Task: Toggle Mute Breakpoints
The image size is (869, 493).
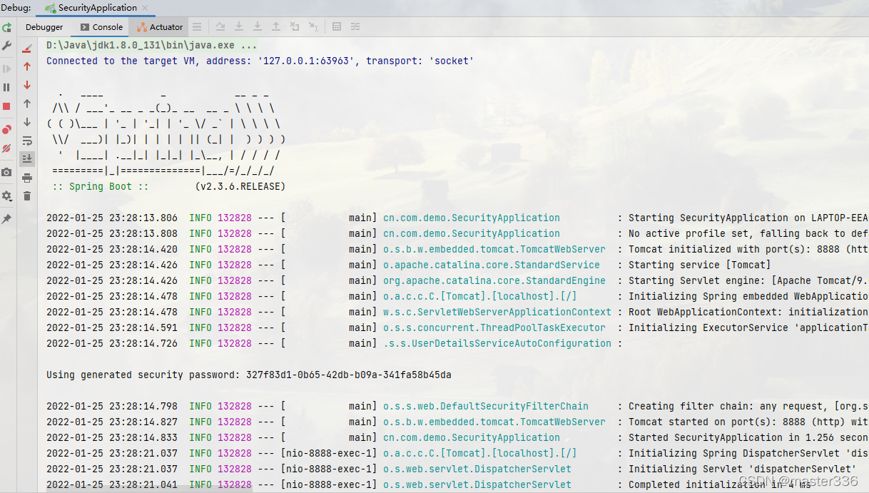Action: coord(6,148)
